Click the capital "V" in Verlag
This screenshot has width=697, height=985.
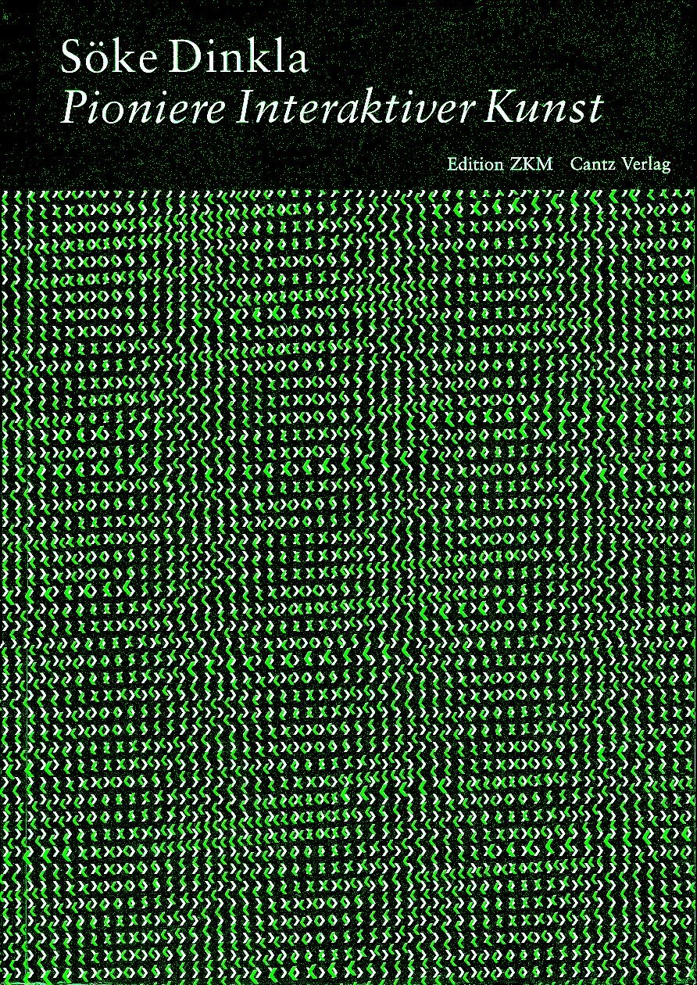click(x=624, y=166)
